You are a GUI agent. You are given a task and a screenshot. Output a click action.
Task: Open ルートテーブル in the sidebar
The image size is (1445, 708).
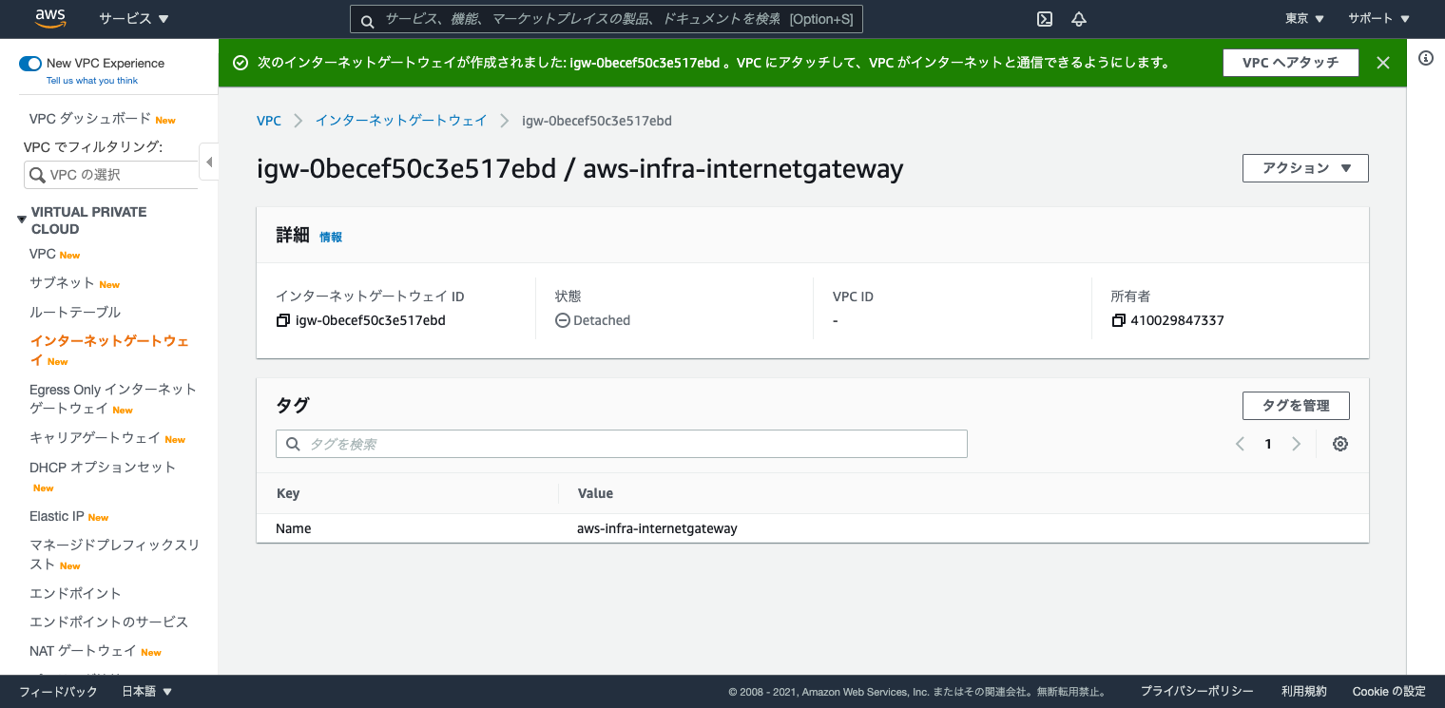click(x=75, y=312)
